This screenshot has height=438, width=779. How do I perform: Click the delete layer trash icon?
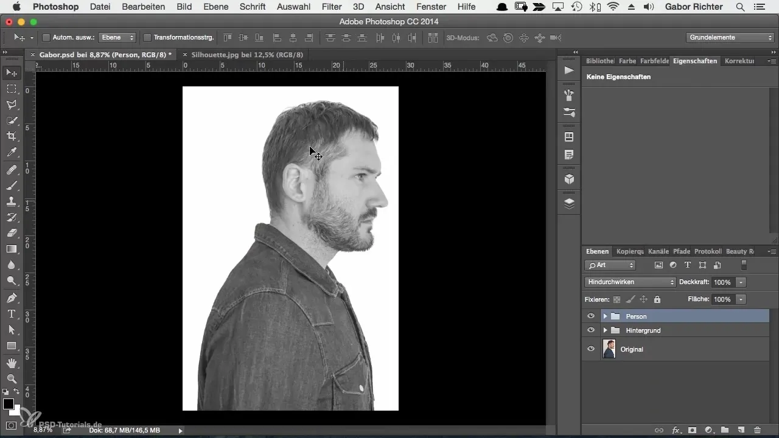(x=757, y=429)
